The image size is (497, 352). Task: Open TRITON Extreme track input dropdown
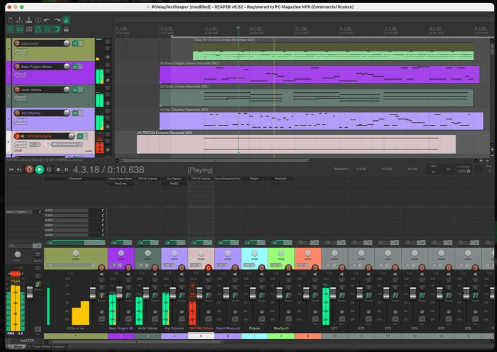(35, 145)
